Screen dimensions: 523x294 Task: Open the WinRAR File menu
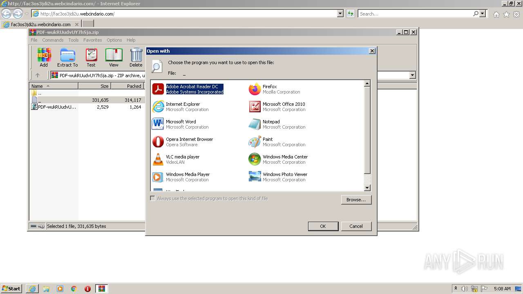34,40
